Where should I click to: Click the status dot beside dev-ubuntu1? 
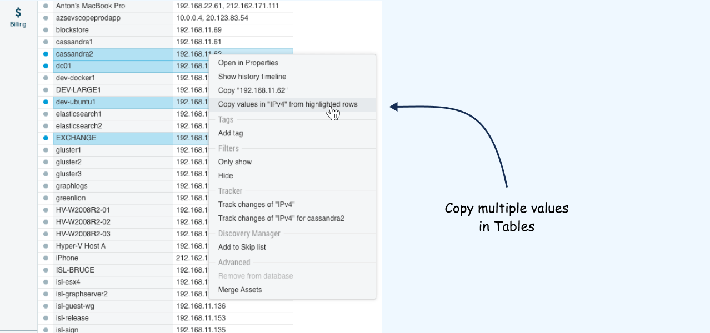coord(46,102)
